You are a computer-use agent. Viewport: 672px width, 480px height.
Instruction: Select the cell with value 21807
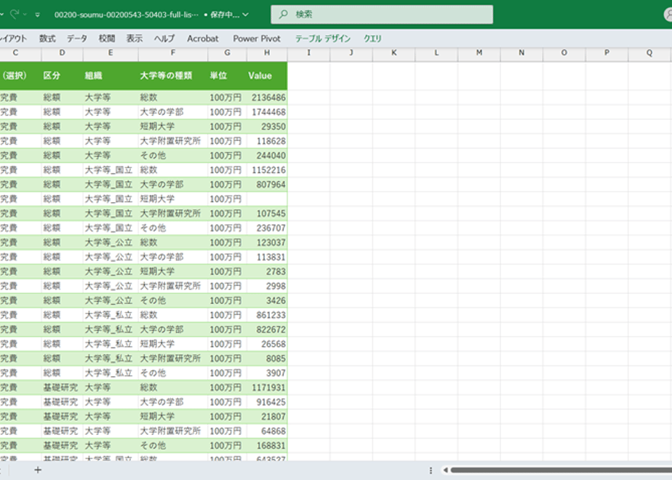coord(267,417)
